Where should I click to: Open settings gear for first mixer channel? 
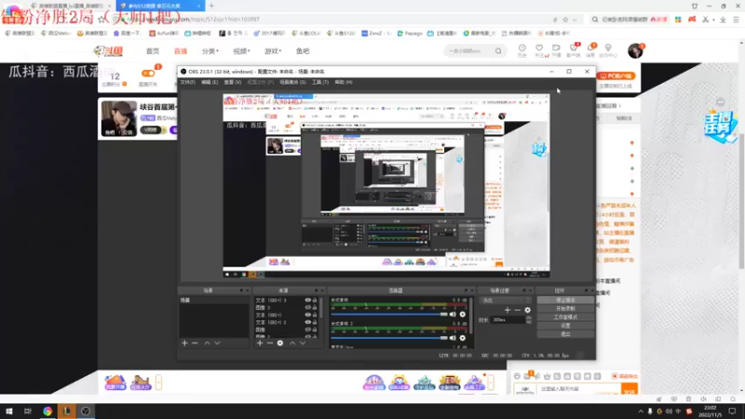point(462,314)
